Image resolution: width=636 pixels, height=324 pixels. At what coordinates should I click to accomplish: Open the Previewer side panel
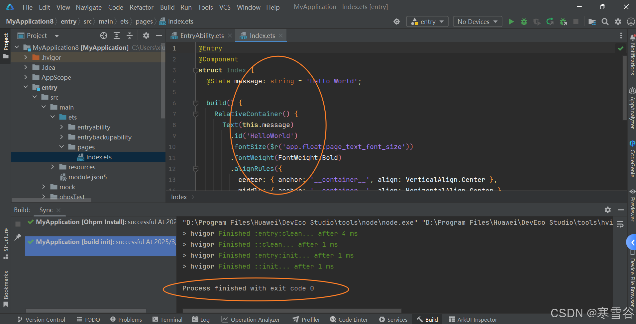pyautogui.click(x=632, y=205)
